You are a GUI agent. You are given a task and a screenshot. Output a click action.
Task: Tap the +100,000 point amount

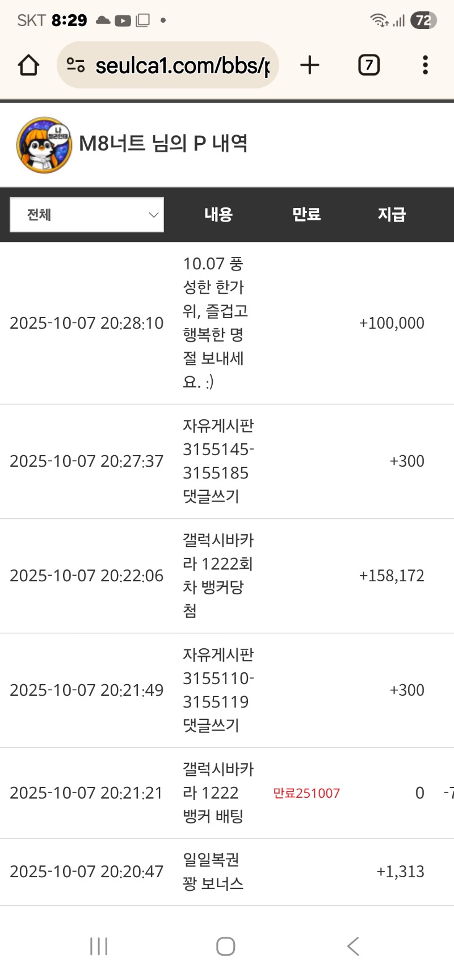pyautogui.click(x=392, y=323)
